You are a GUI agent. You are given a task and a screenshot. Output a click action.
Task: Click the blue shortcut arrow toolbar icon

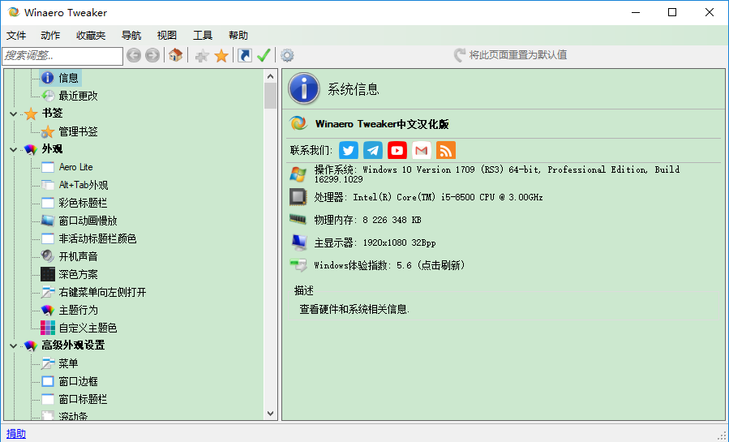pyautogui.click(x=244, y=55)
